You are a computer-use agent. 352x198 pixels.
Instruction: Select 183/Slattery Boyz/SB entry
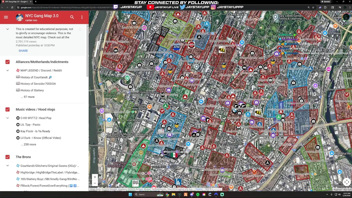pyautogui.click(x=47, y=179)
